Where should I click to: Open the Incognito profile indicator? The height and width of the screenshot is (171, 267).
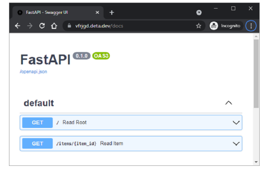[225, 26]
